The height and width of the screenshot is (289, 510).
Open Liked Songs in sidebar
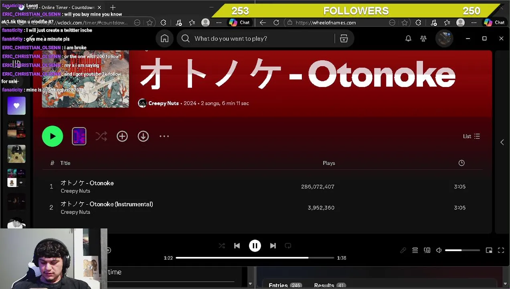(16, 106)
